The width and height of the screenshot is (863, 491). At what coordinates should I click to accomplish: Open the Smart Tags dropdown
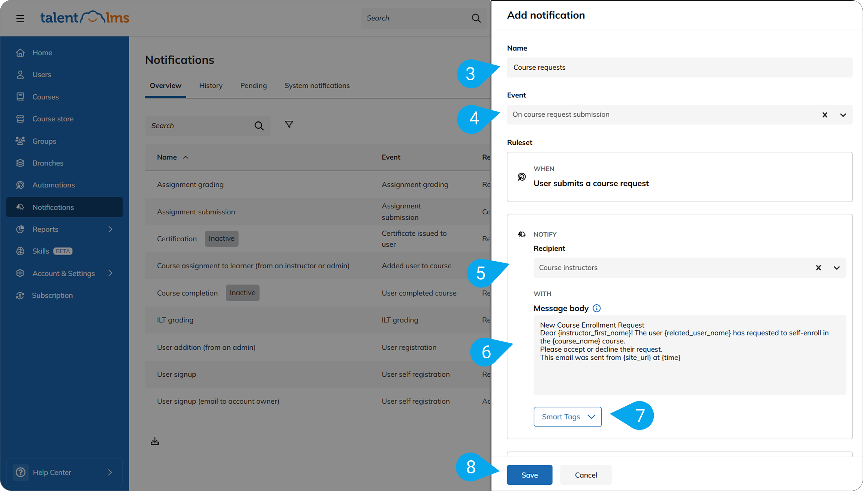[x=568, y=417]
